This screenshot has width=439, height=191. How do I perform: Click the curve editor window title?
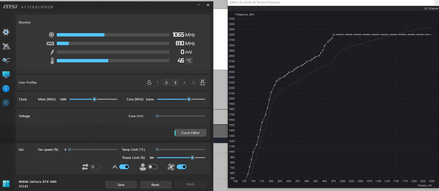tap(254, 2)
